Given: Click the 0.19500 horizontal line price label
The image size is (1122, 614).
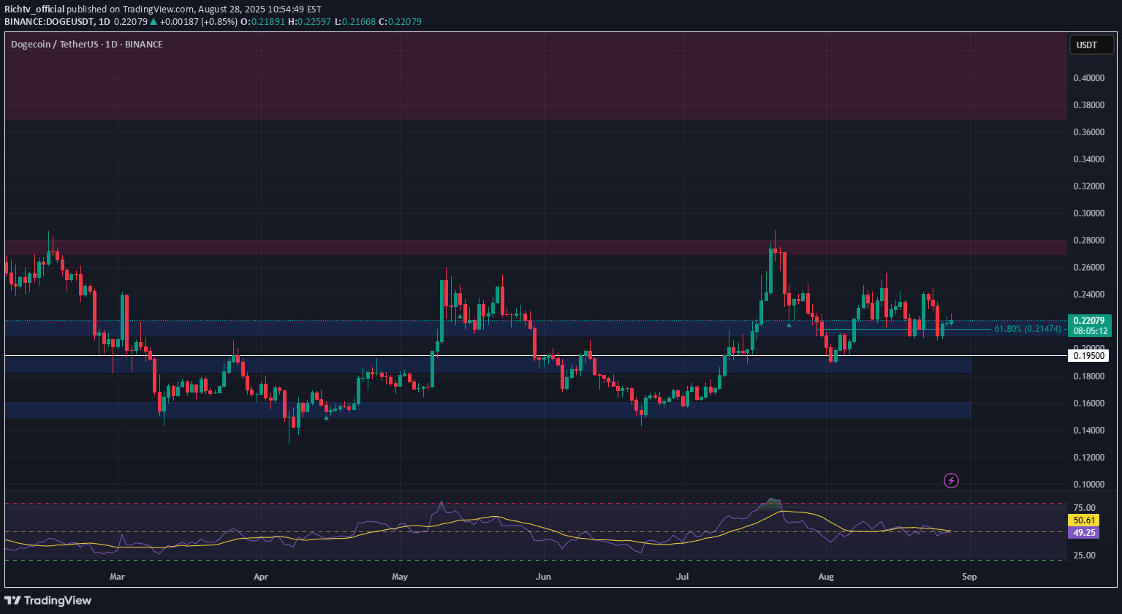Looking at the screenshot, I should pos(1088,356).
